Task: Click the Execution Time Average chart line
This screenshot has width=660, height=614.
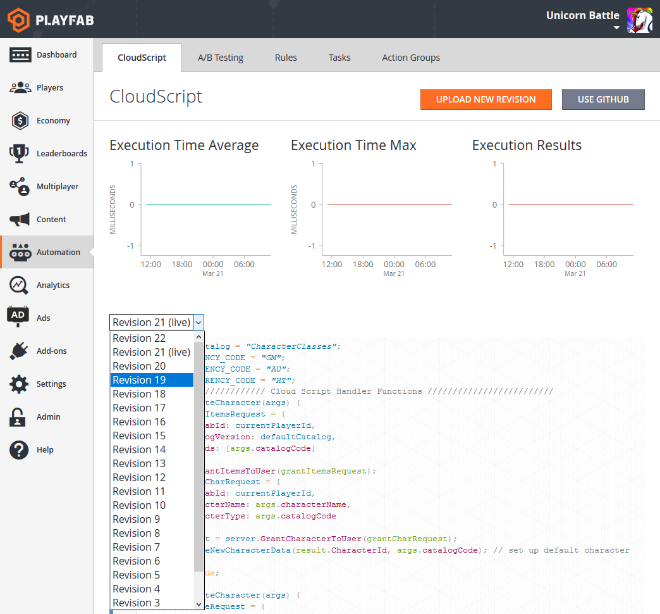Action: 208,205
